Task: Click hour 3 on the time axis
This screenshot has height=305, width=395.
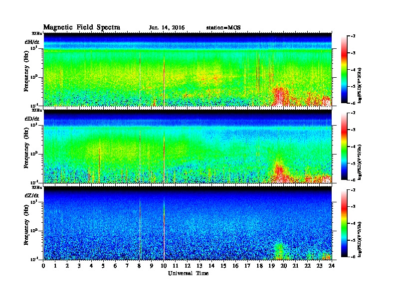Action: coord(79,266)
